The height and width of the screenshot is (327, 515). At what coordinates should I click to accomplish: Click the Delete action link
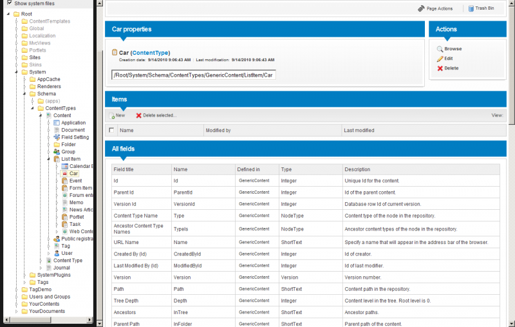(451, 68)
